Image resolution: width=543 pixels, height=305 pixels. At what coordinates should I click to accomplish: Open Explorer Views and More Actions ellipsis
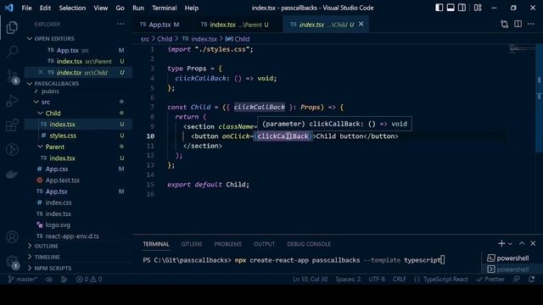tap(120, 24)
